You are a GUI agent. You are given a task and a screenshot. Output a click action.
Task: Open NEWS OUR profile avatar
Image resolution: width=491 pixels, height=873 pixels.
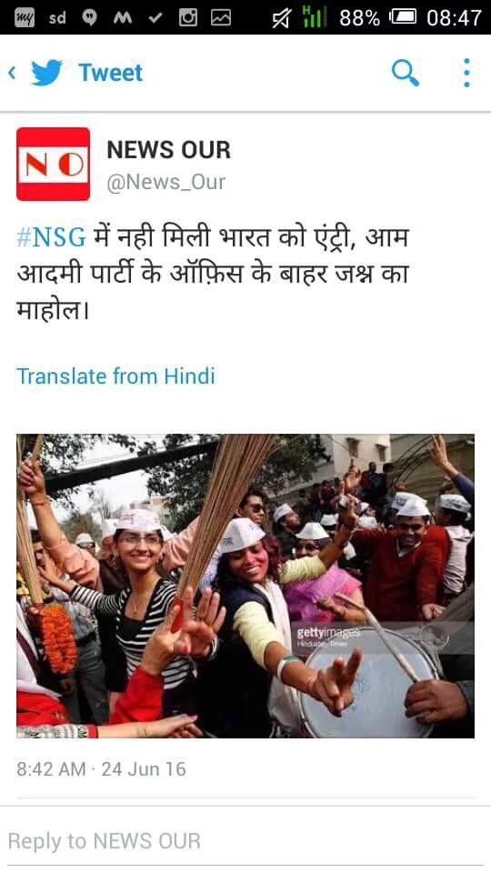click(x=53, y=164)
